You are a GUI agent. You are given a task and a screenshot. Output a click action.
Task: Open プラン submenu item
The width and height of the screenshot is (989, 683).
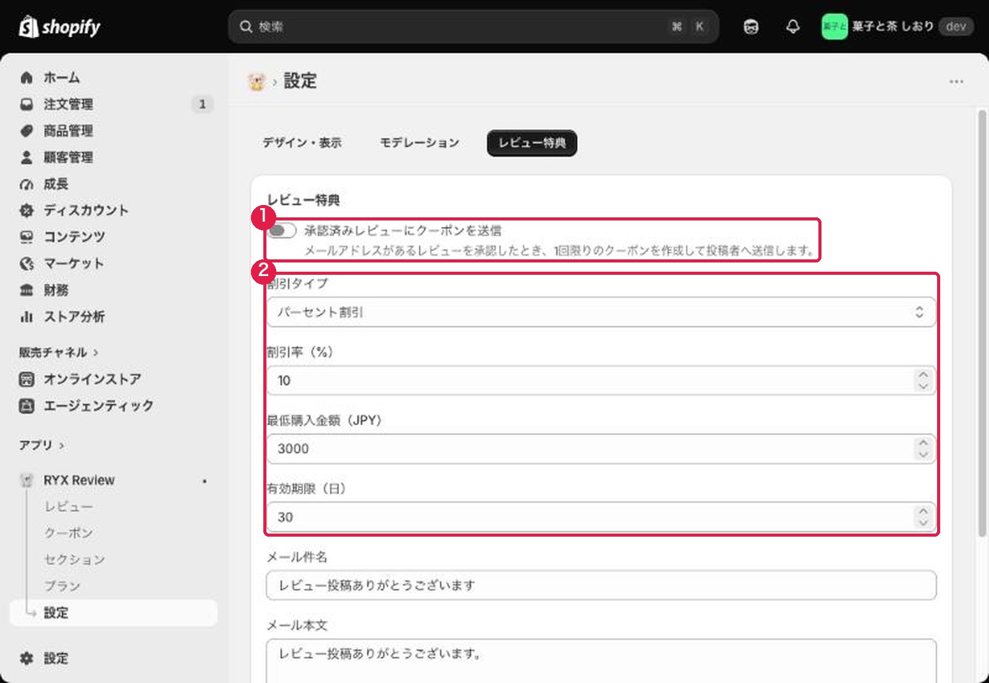(x=62, y=587)
